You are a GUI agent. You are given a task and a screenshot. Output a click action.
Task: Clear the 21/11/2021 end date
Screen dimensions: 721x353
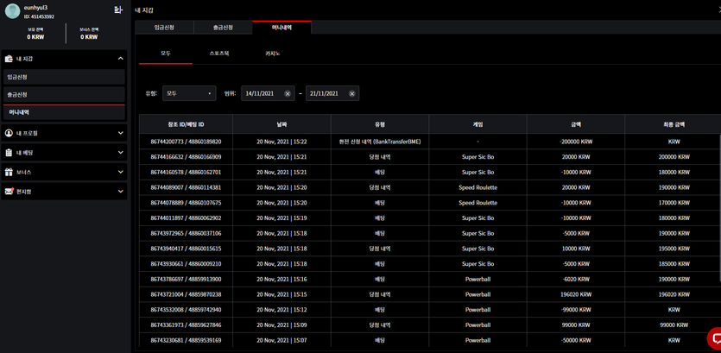click(351, 93)
